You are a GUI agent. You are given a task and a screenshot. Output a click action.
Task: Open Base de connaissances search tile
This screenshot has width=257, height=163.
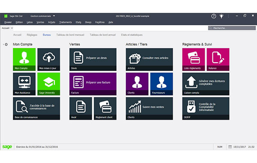point(36,109)
